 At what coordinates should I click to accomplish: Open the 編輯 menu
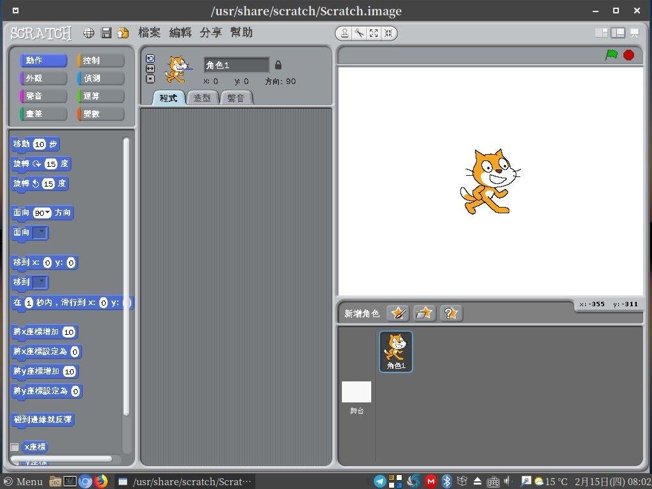[x=180, y=32]
